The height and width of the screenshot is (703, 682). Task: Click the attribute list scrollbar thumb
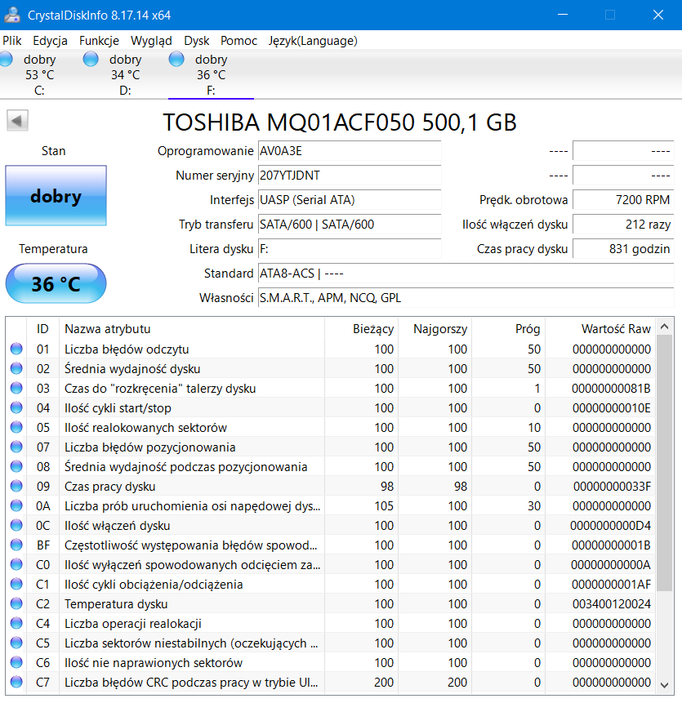coord(665,463)
